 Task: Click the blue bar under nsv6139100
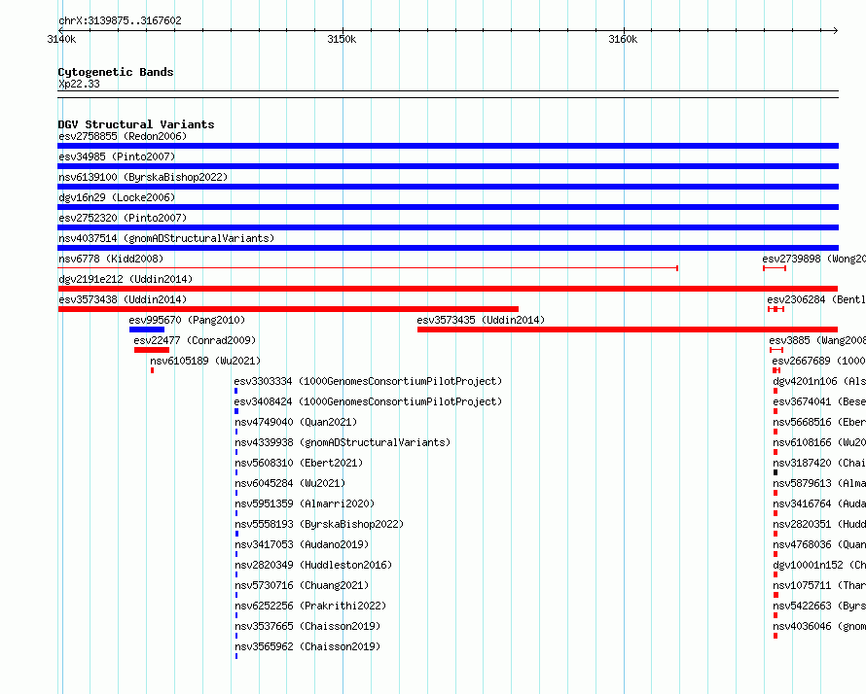coord(448,187)
